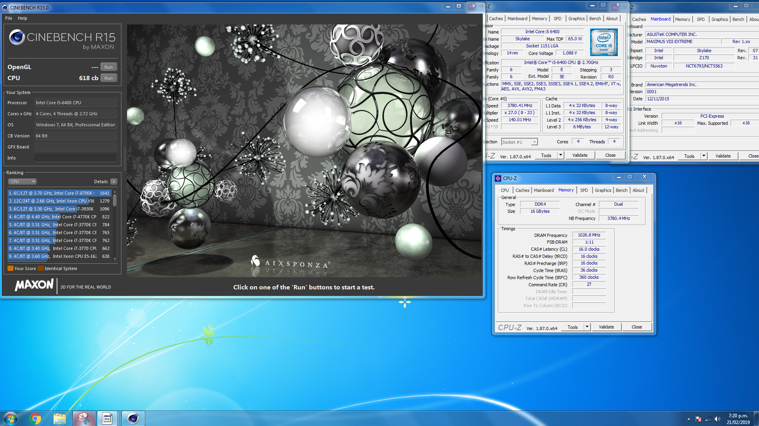759x426 pixels.
Task: Click Show Desktop strip beside the clock
Action: point(756,418)
